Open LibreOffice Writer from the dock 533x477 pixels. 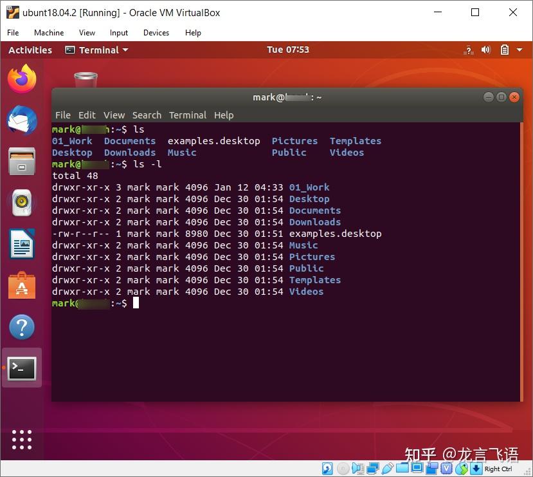click(x=21, y=244)
